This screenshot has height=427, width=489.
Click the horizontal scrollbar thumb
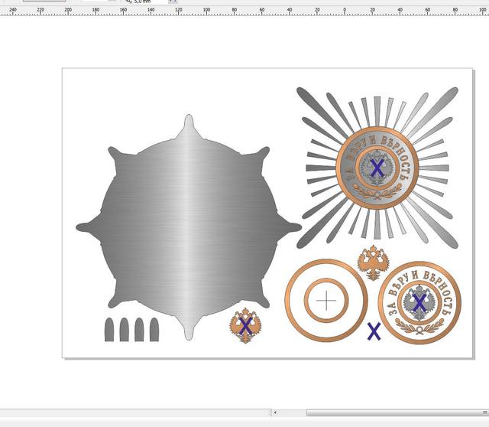pyautogui.click(x=397, y=413)
